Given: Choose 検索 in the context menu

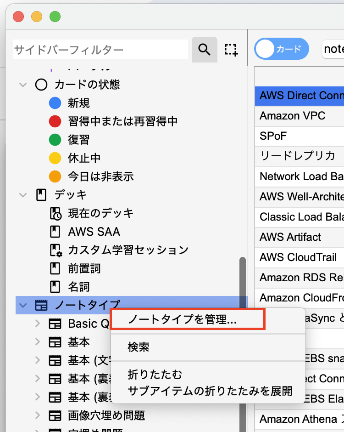Looking at the screenshot, I should 139,347.
